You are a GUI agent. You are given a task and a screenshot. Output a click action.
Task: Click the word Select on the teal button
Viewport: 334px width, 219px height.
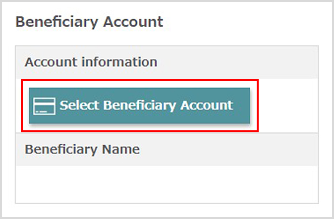click(x=79, y=105)
